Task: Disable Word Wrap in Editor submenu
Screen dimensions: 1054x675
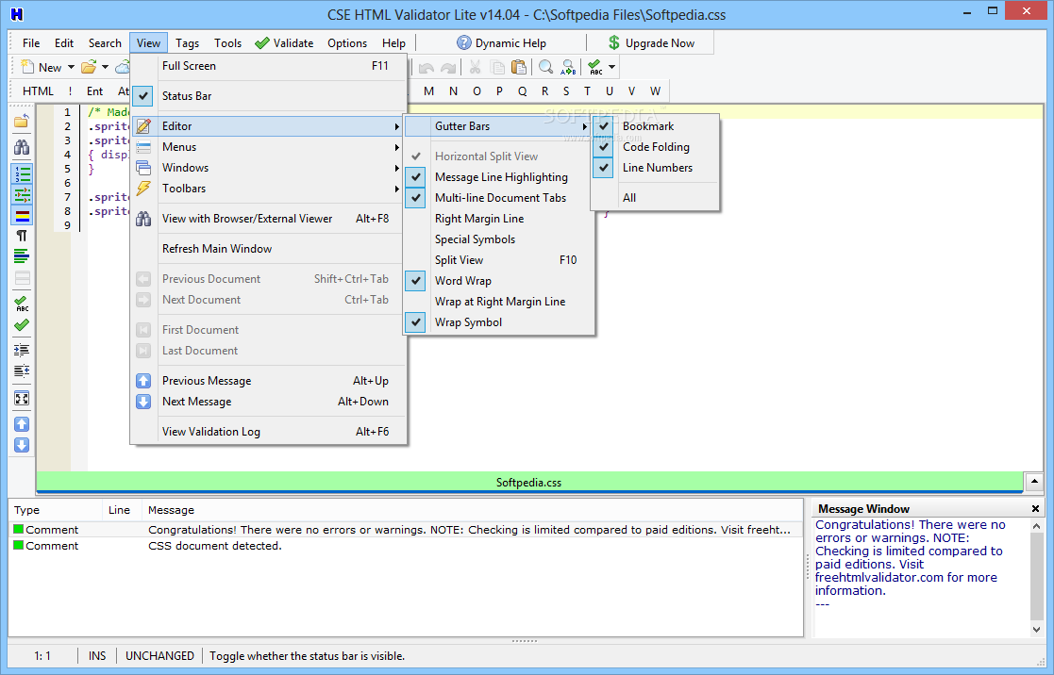Action: pos(499,281)
